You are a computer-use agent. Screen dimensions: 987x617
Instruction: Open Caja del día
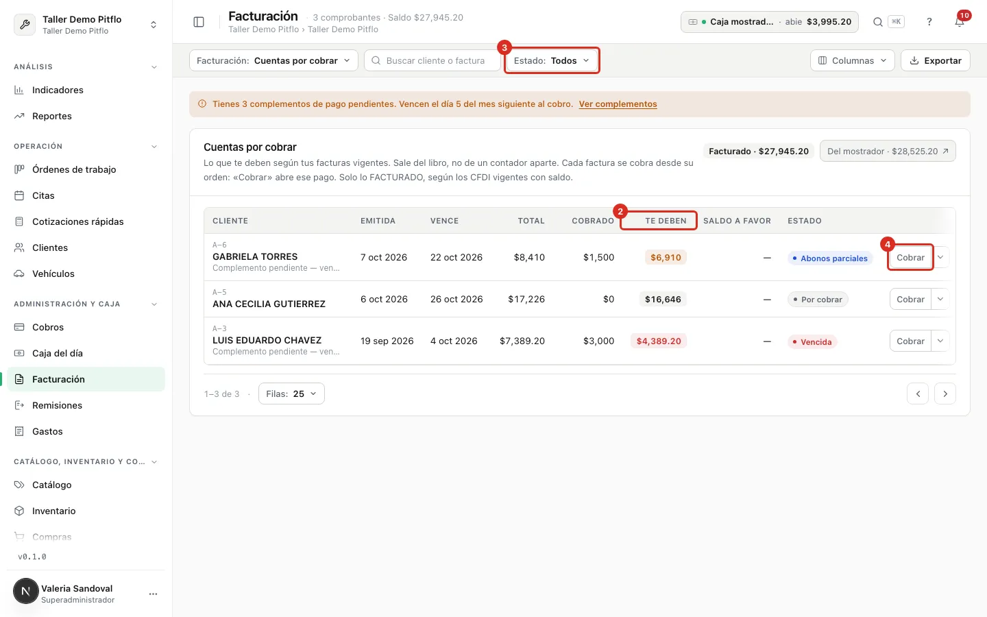(86, 353)
